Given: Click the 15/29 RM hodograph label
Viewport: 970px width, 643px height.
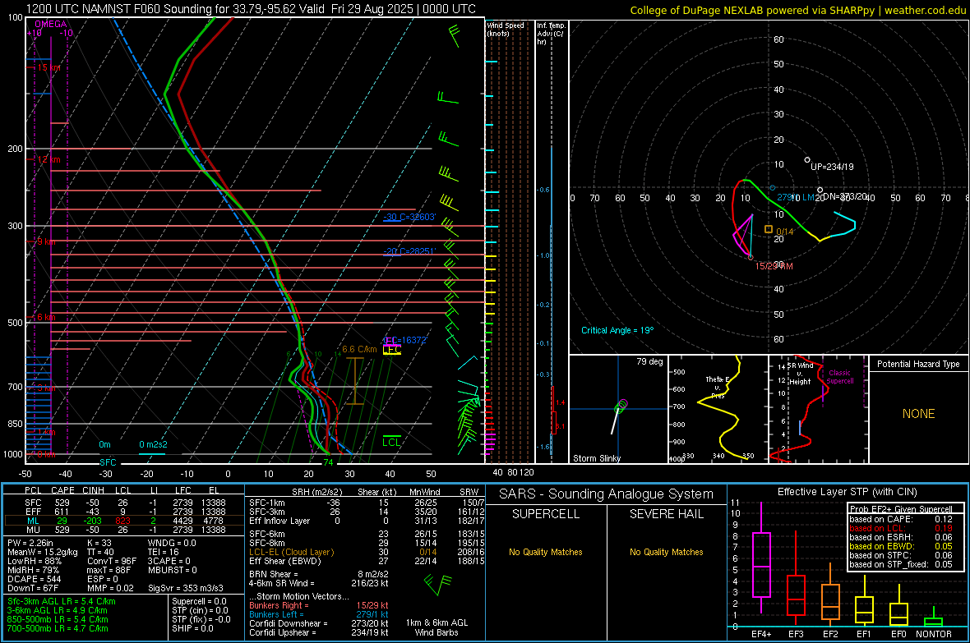Looking at the screenshot, I should 774,266.
